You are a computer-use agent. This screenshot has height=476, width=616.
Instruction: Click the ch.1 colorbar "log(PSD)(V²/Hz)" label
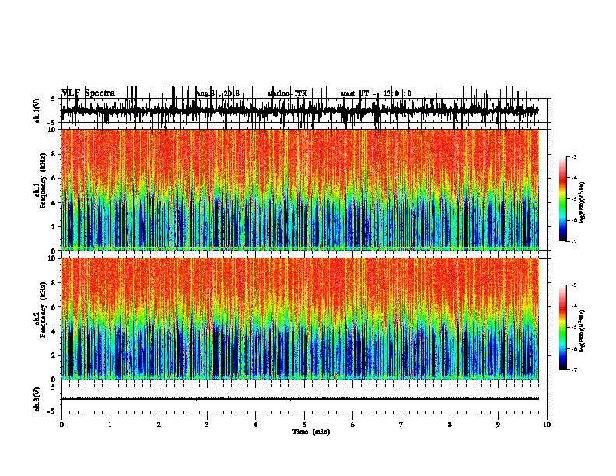pyautogui.click(x=582, y=202)
